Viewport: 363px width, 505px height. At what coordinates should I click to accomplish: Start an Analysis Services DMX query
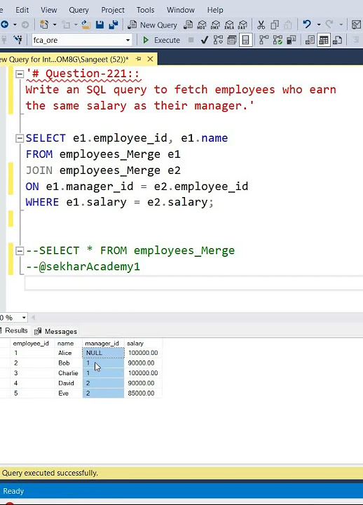[x=215, y=25]
